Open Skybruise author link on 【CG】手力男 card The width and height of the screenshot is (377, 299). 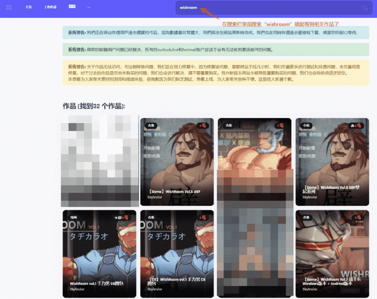click(x=155, y=289)
